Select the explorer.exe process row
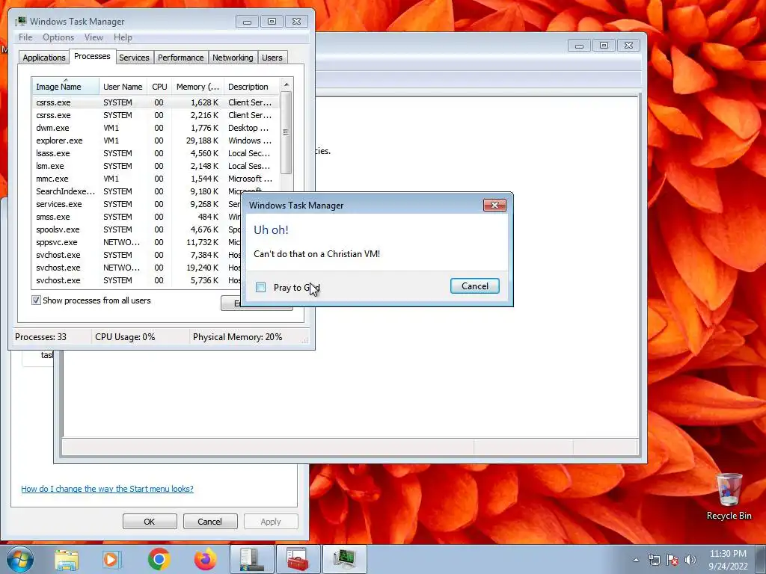 156,141
